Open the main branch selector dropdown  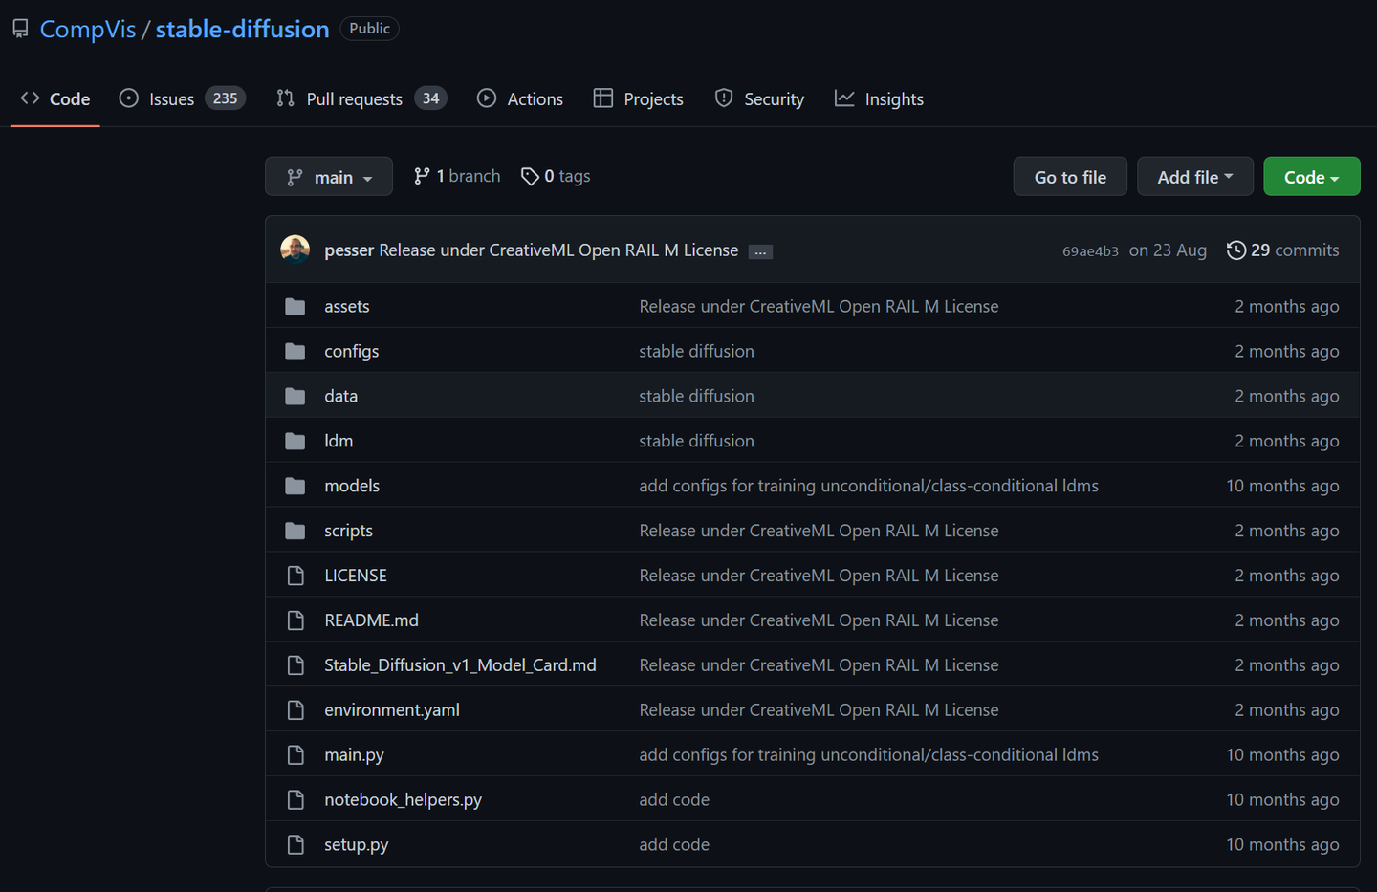coord(329,177)
